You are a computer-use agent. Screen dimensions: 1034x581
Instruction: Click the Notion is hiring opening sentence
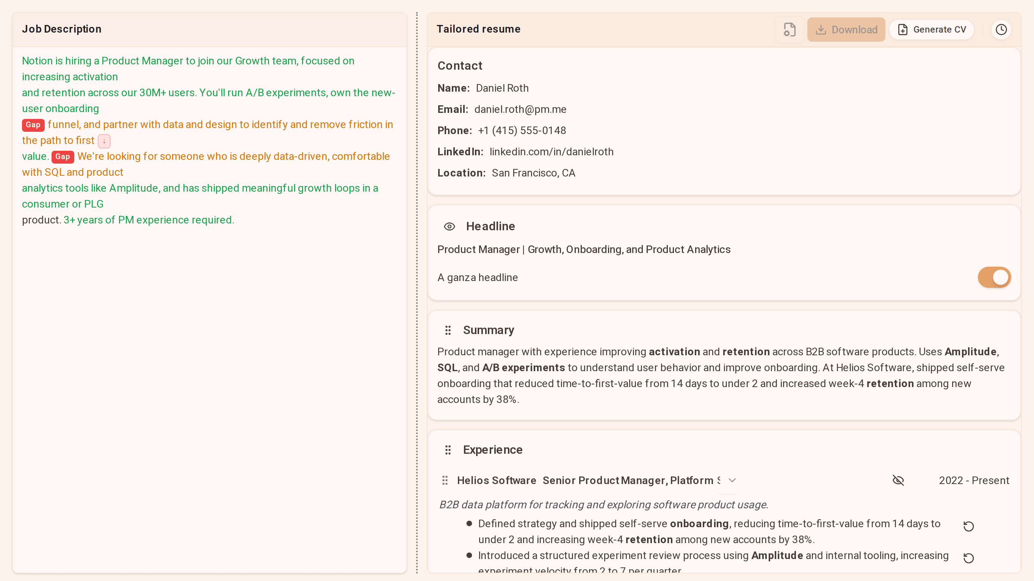coord(188,69)
